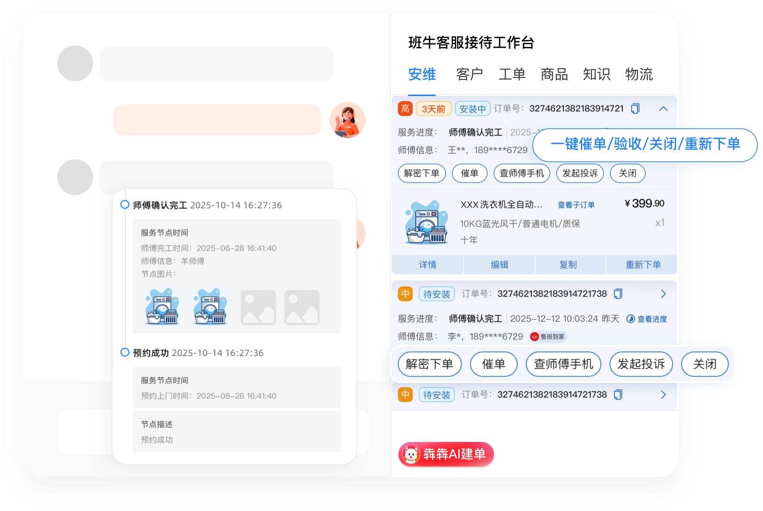Click the washing machine product thumbnail
This screenshot has height=511, width=763.
pyautogui.click(x=427, y=222)
